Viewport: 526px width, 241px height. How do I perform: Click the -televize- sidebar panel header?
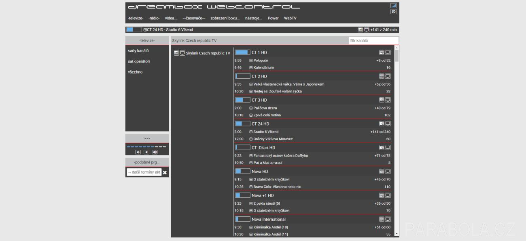click(147, 40)
